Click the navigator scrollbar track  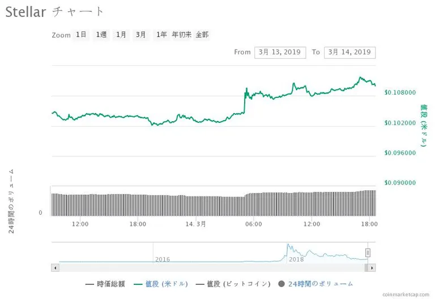tap(211, 268)
